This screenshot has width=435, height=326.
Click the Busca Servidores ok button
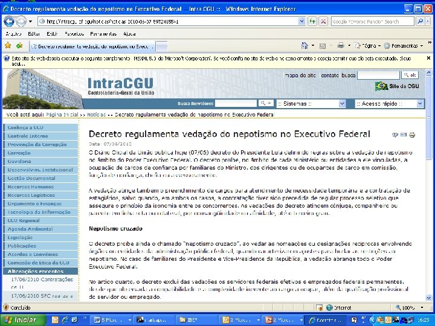click(x=266, y=103)
